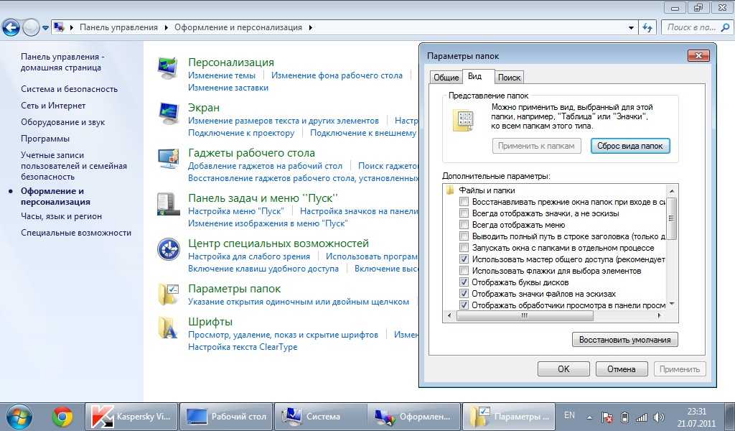The height and width of the screenshot is (431, 735).
Task: Click the Файлы и папки folder icon
Action: click(x=450, y=190)
